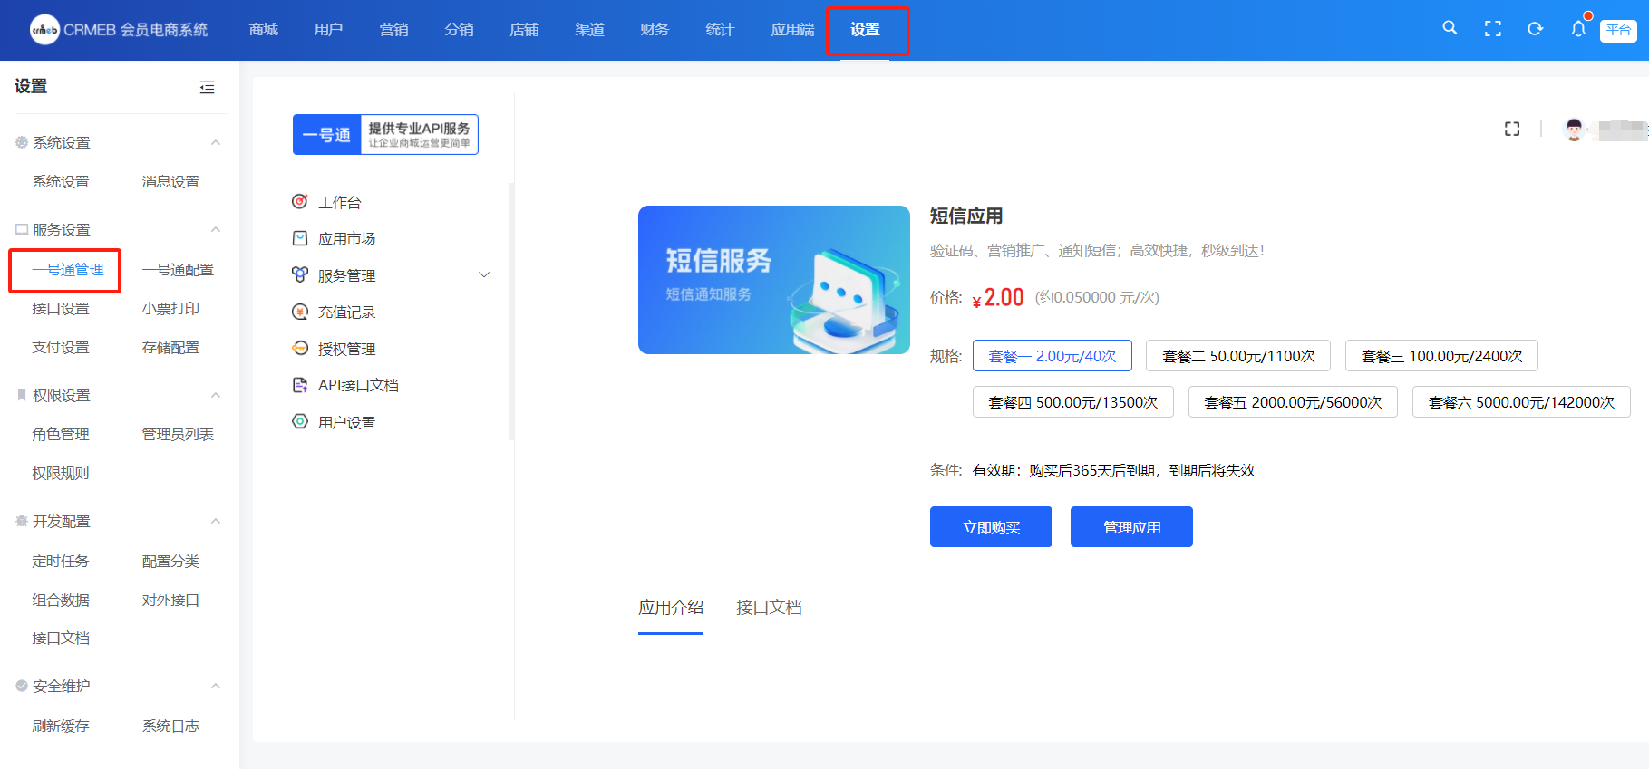Collapse the 系统设置 sidebar group
The height and width of the screenshot is (769, 1649).
pos(216,142)
